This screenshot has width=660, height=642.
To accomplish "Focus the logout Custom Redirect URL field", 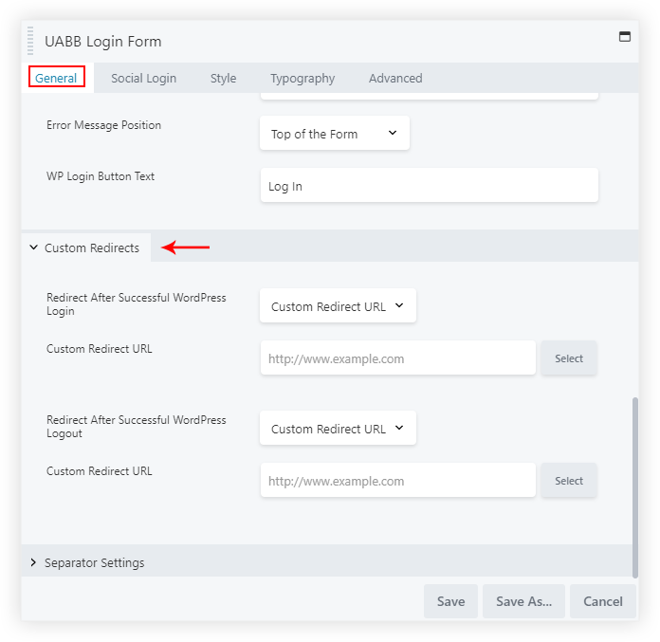I will (x=397, y=481).
